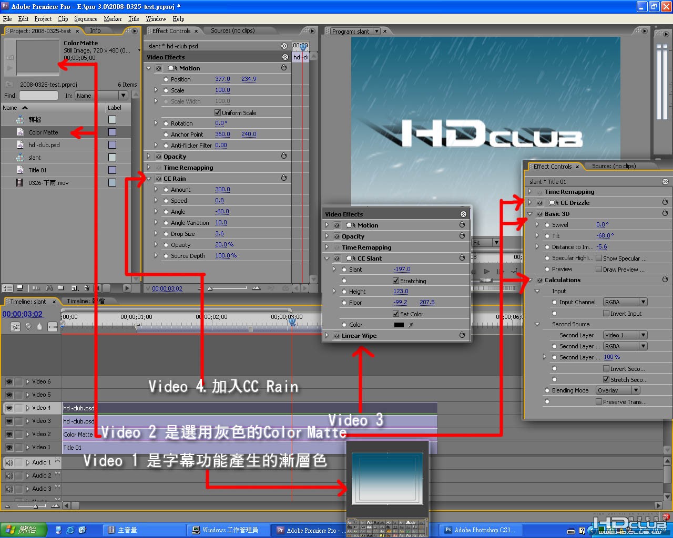Toggle the timeline Snap icon

[x=16, y=327]
